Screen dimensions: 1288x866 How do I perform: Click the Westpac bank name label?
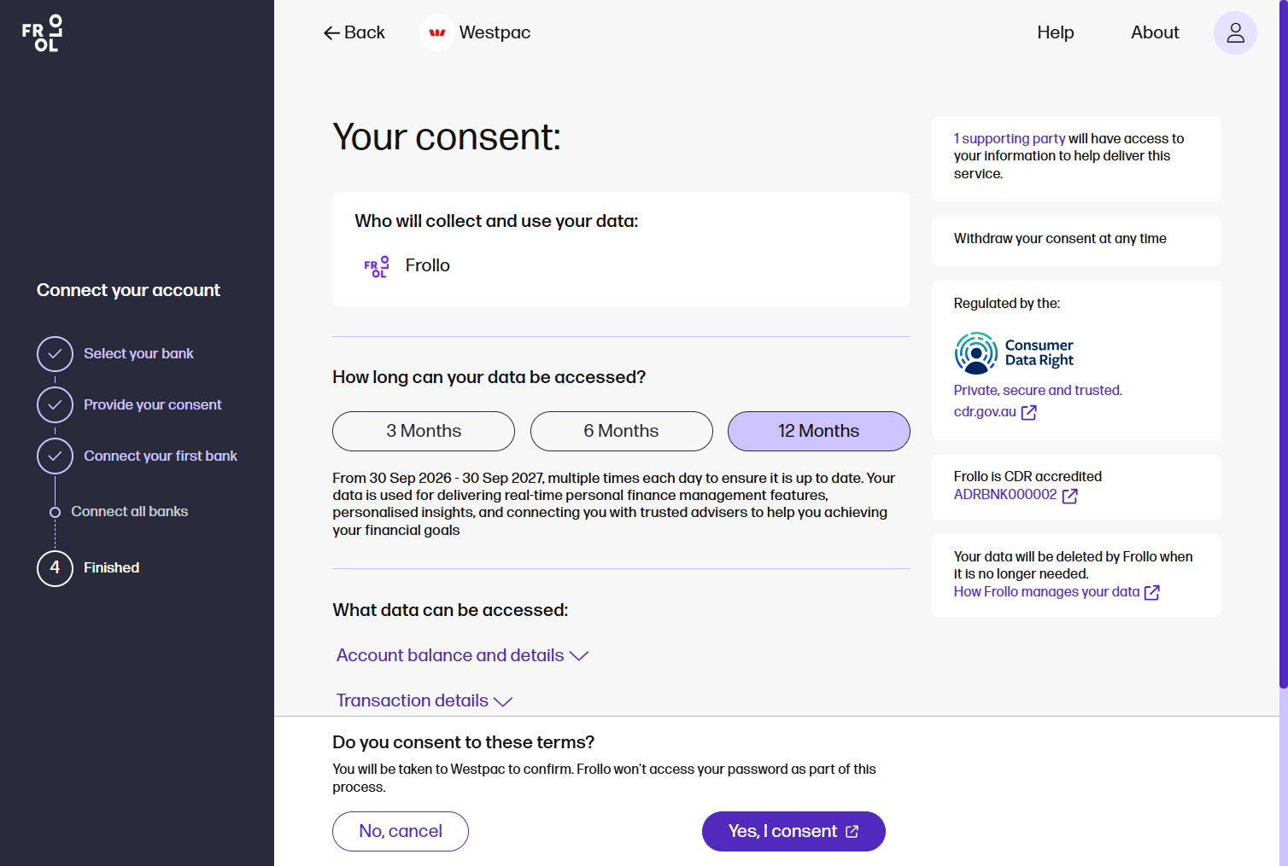click(x=495, y=32)
